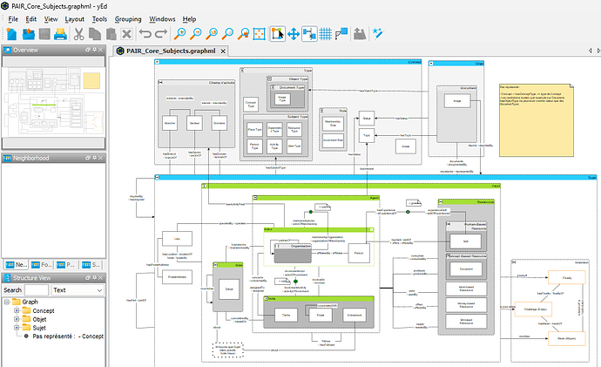Toggle the edit mode cursor button

(x=277, y=34)
